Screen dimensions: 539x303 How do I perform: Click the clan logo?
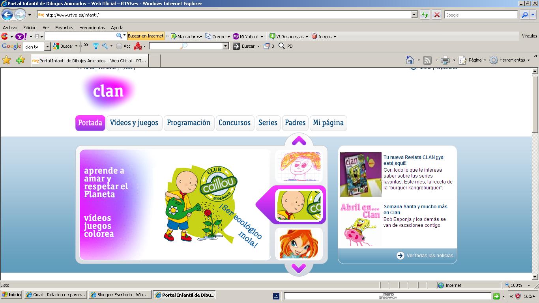[109, 92]
